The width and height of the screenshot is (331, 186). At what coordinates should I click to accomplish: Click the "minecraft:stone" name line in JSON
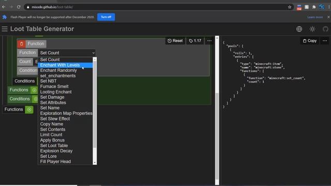point(262,68)
